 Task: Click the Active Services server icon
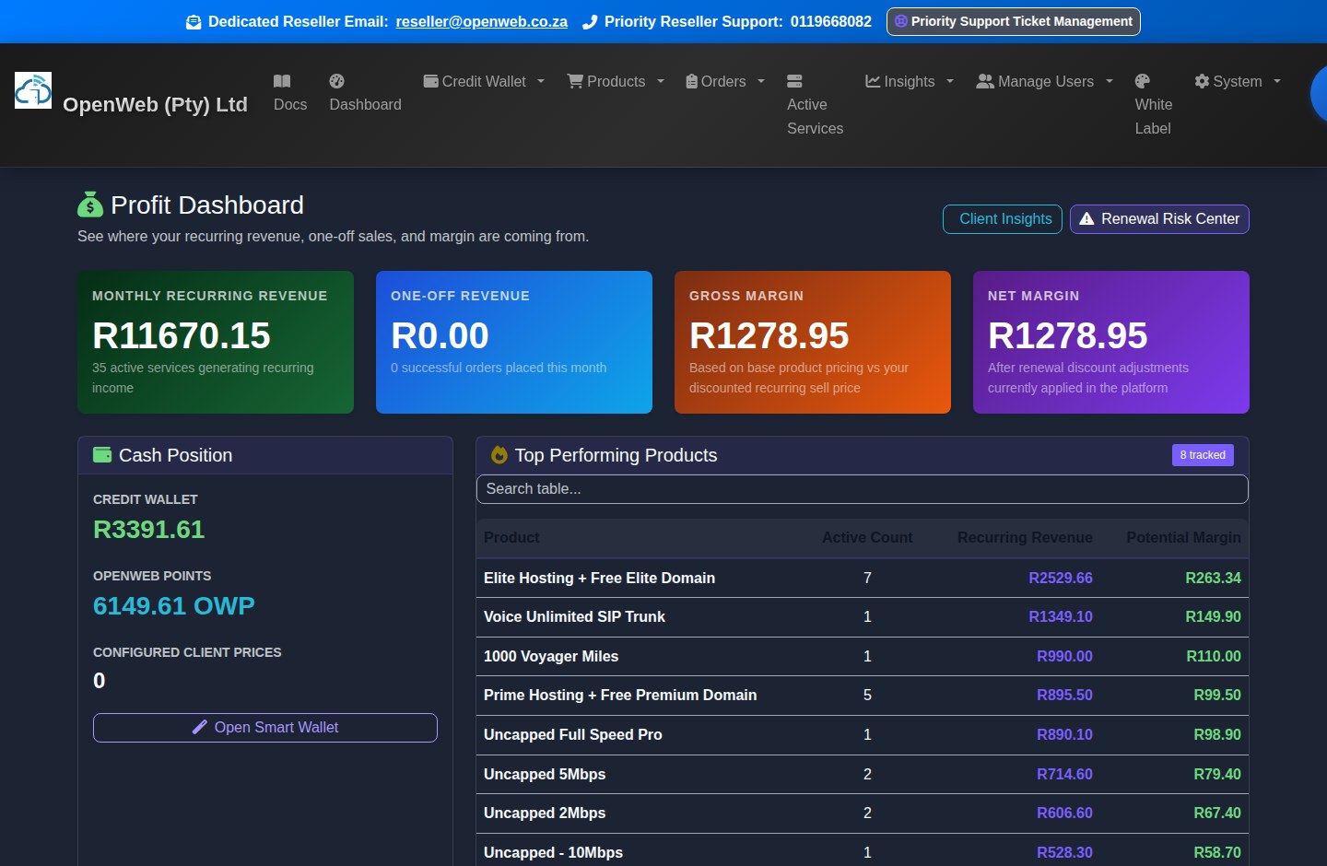794,81
